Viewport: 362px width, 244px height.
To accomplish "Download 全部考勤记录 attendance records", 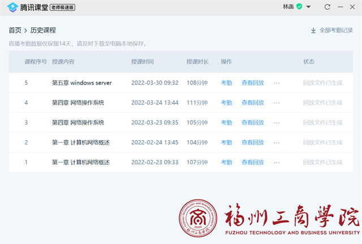I will pos(337,30).
